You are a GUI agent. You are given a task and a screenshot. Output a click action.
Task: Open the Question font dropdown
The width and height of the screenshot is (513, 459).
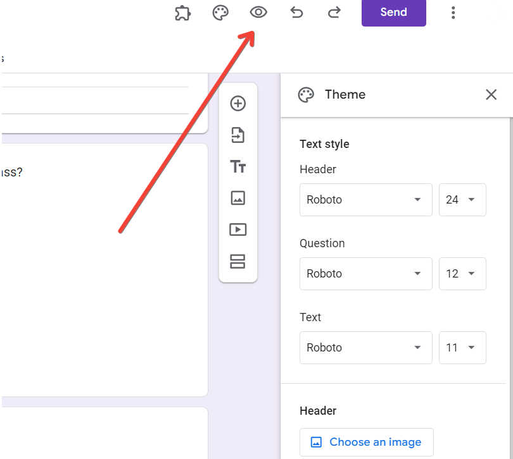366,274
